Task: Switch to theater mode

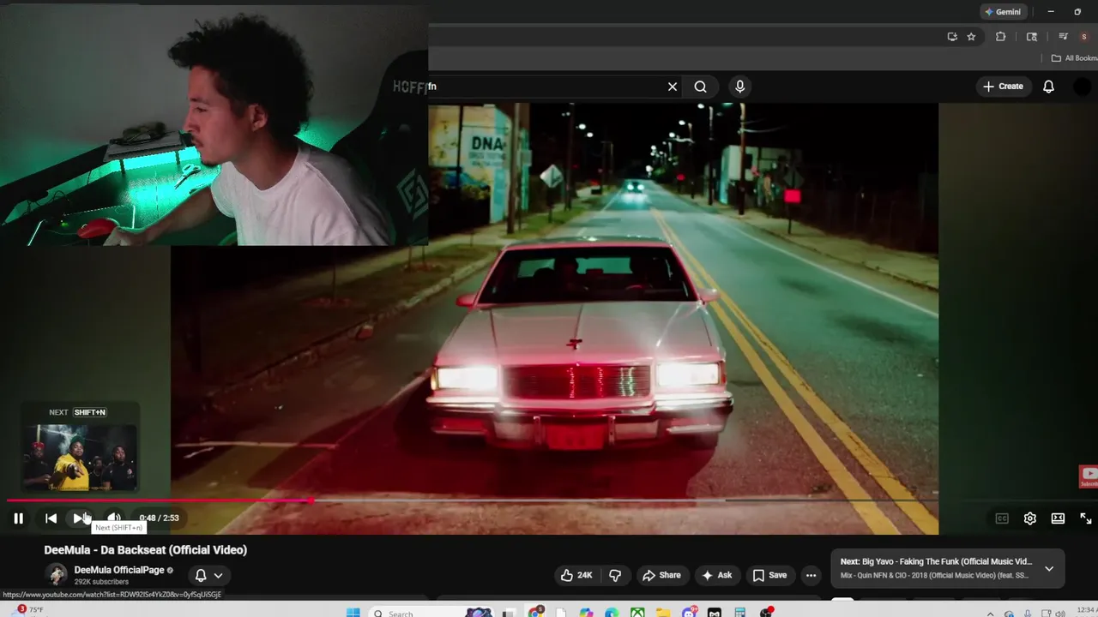Action: pos(1058,518)
